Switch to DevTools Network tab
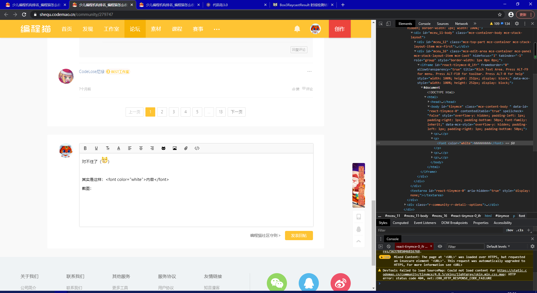Viewport: 537px width, 293px height. coord(461,23)
